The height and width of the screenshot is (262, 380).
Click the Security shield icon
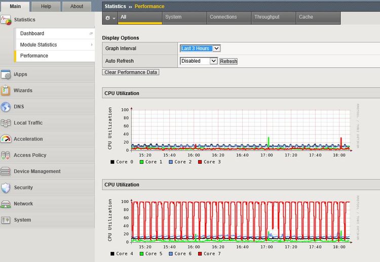pyautogui.click(x=6, y=188)
